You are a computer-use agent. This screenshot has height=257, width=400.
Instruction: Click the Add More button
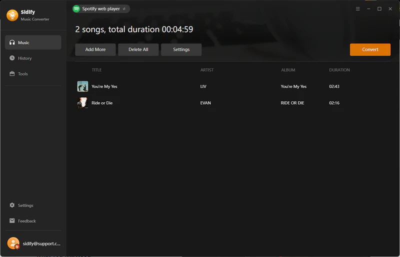(95, 49)
